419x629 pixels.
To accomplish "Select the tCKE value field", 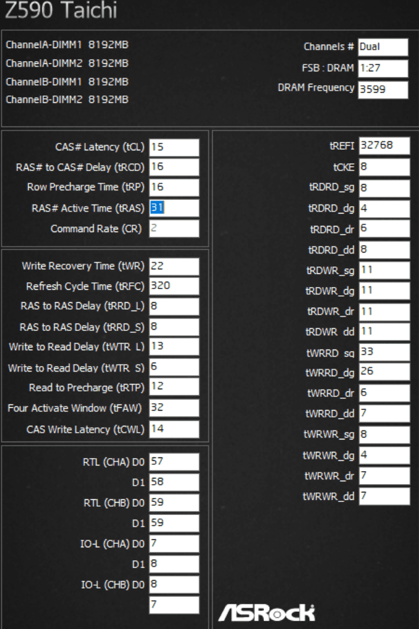I will 384,167.
